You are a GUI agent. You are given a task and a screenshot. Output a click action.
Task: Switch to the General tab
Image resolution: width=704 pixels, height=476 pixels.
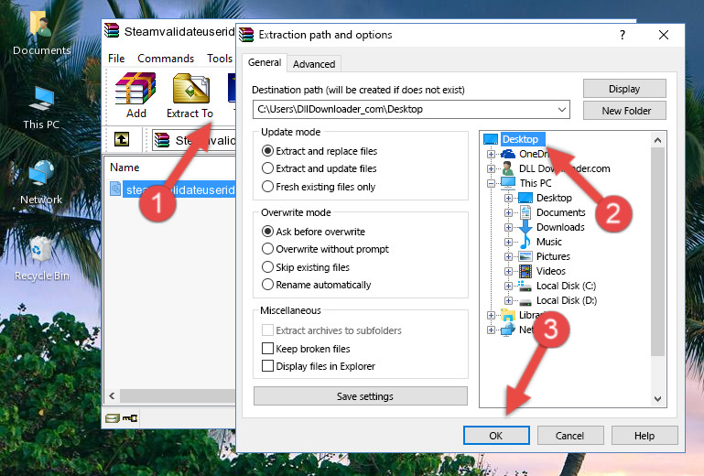(265, 62)
